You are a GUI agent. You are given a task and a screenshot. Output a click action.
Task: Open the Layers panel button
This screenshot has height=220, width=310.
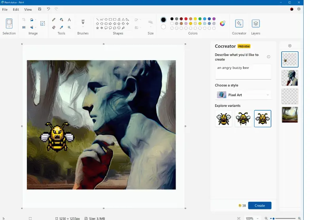[x=255, y=24]
